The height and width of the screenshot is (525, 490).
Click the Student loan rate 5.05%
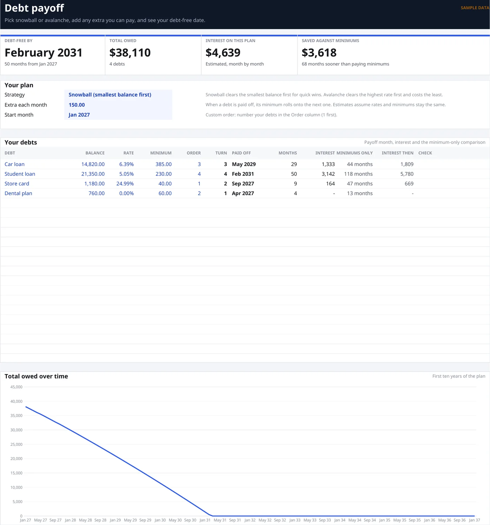click(126, 174)
